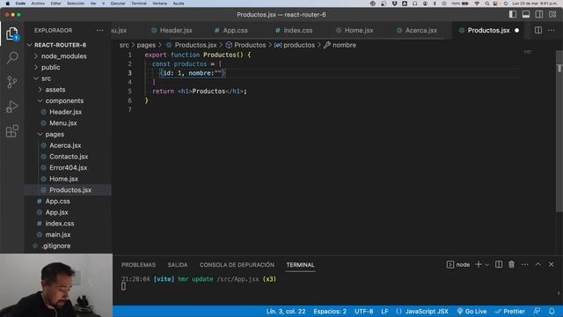Image resolution: width=563 pixels, height=317 pixels.
Task: Open notifications bell in status bar
Action: [x=552, y=311]
